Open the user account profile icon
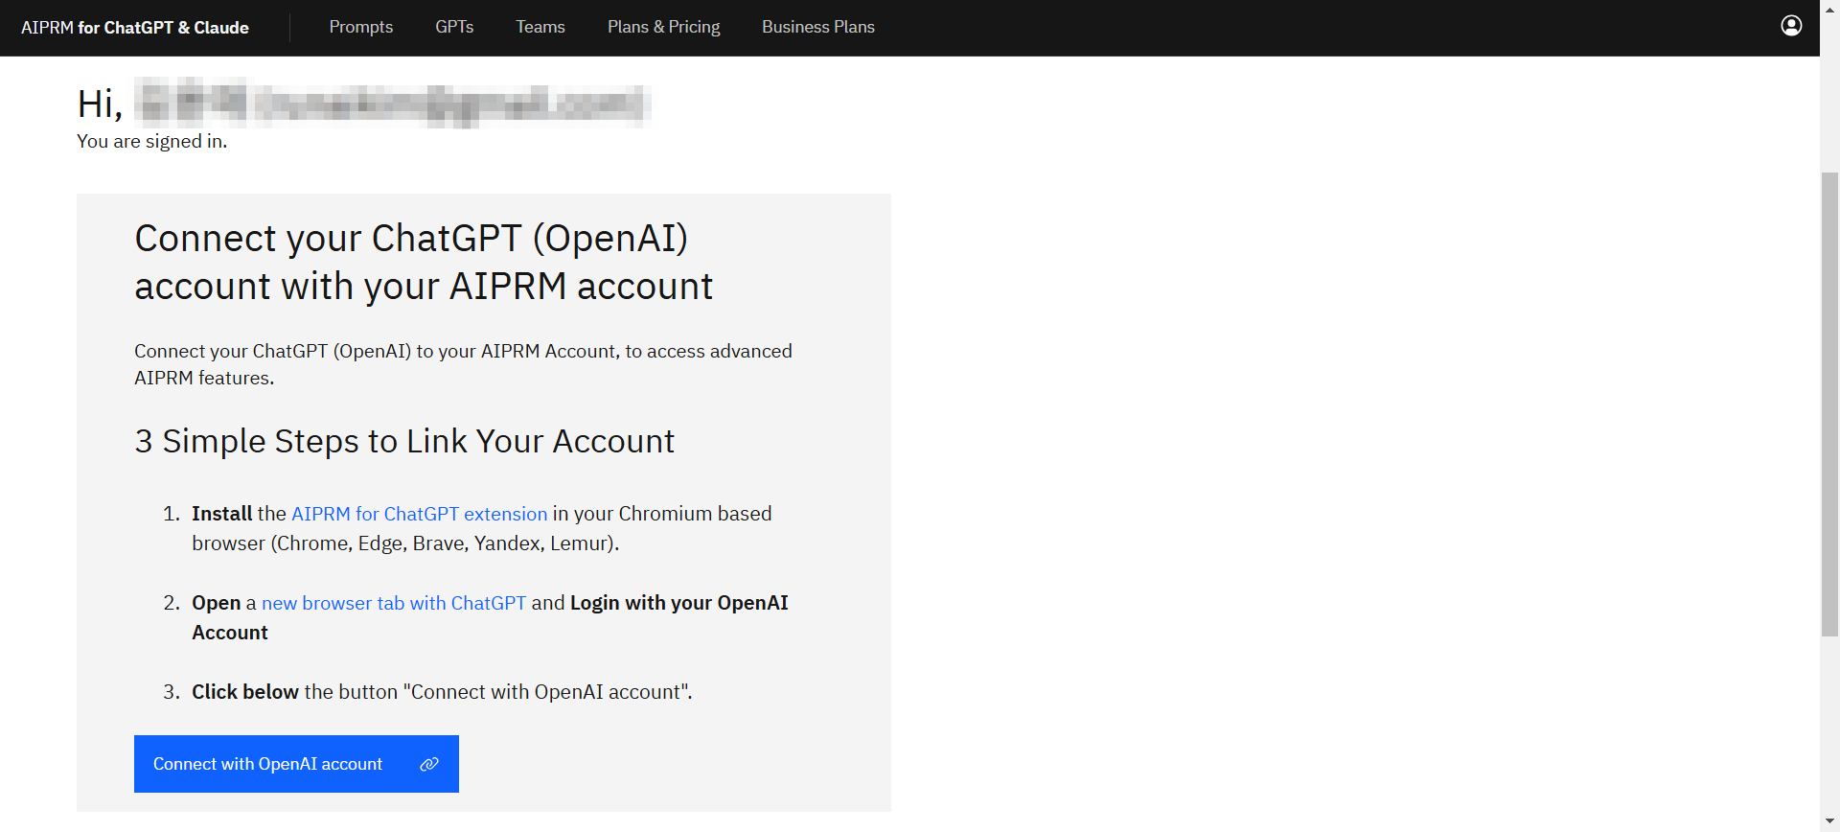The image size is (1840, 832). [1791, 26]
